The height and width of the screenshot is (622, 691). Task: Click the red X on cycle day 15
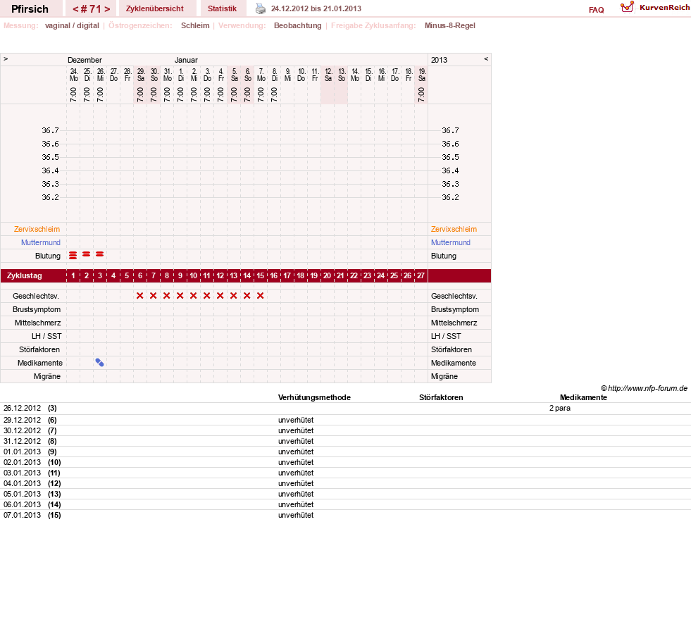pyautogui.click(x=261, y=296)
